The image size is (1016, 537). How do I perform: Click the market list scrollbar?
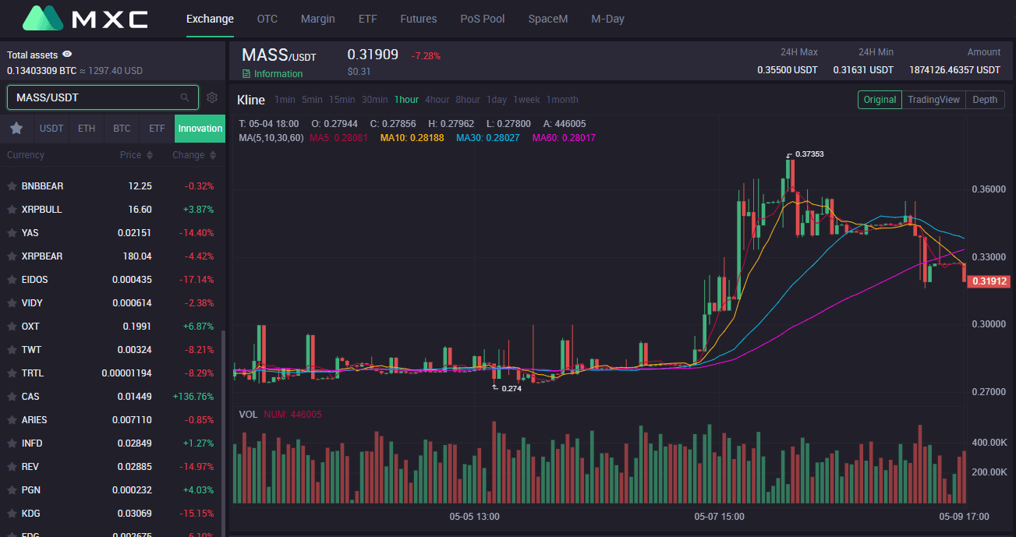223,433
